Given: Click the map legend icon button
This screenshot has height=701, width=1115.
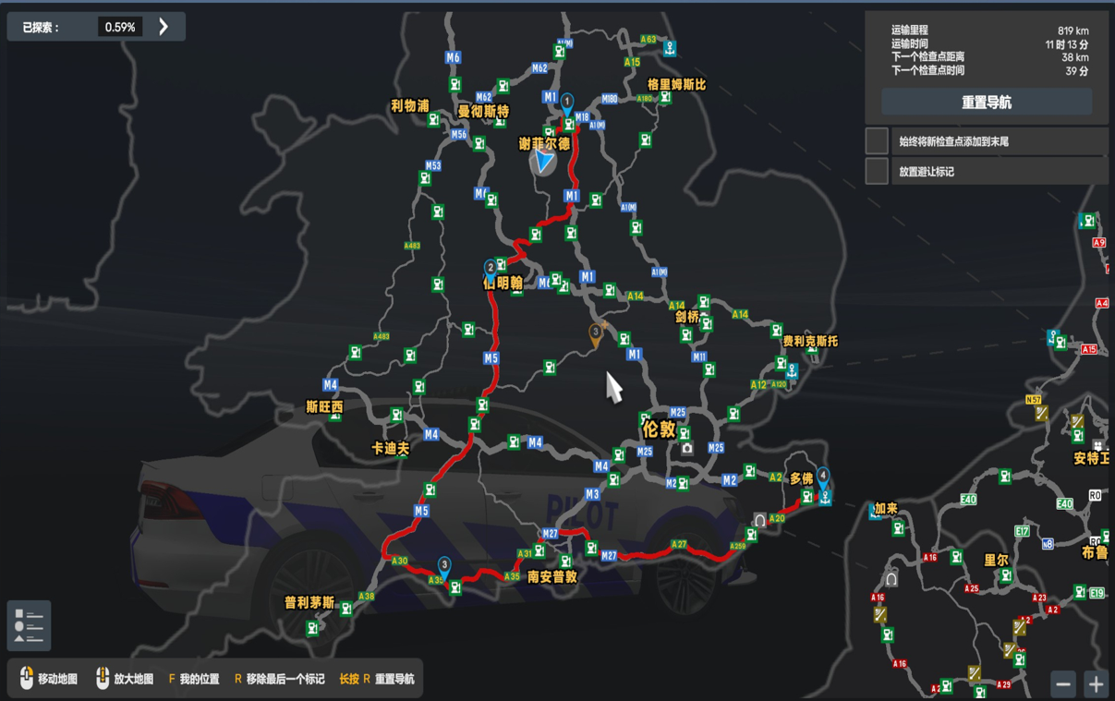Looking at the screenshot, I should 29,625.
